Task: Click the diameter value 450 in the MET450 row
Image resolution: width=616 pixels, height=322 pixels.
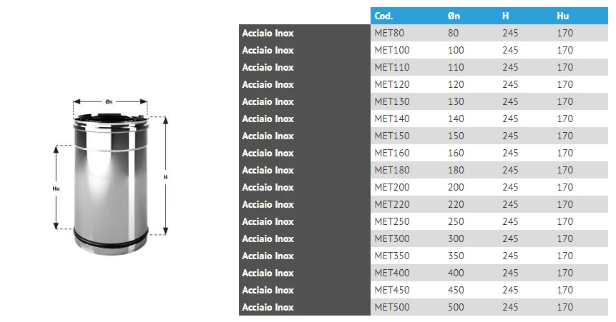Action: tap(456, 290)
